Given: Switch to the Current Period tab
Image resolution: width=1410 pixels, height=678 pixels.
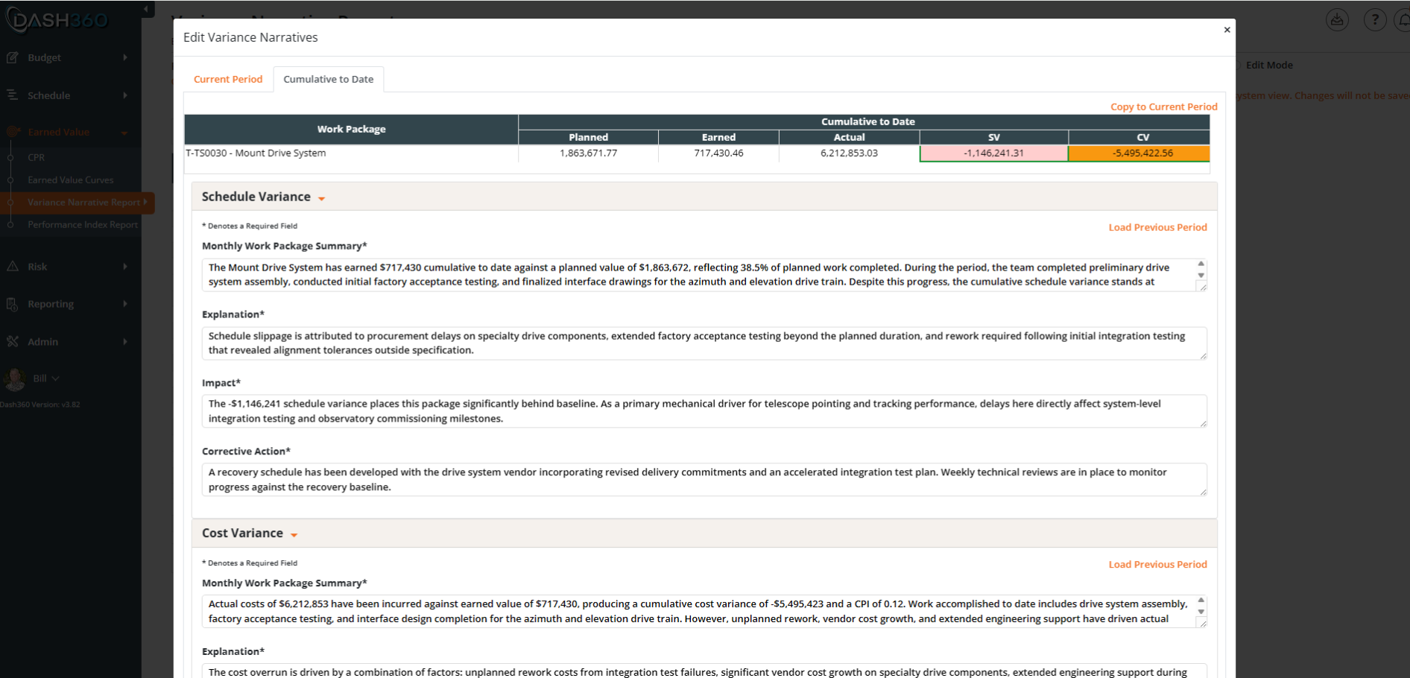Looking at the screenshot, I should coord(228,79).
